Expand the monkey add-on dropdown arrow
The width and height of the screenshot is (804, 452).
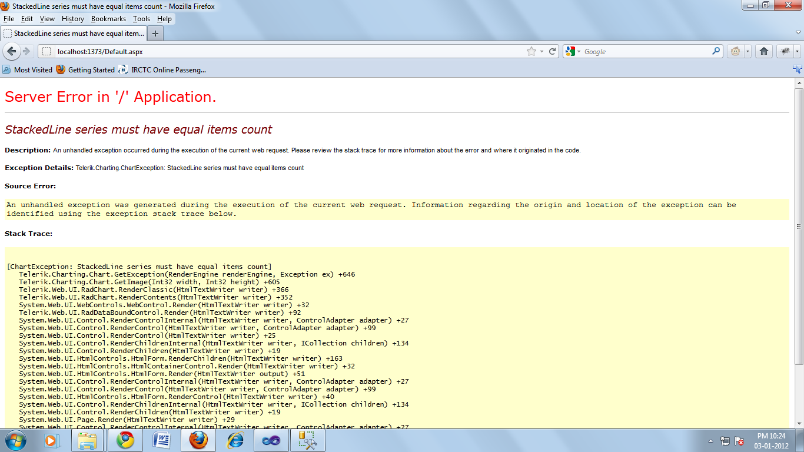[747, 51]
